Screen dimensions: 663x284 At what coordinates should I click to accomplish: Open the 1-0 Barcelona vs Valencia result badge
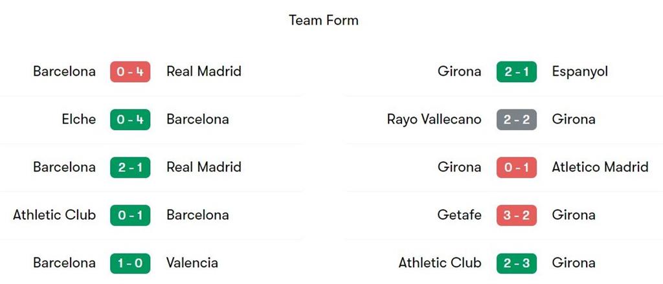point(129,263)
